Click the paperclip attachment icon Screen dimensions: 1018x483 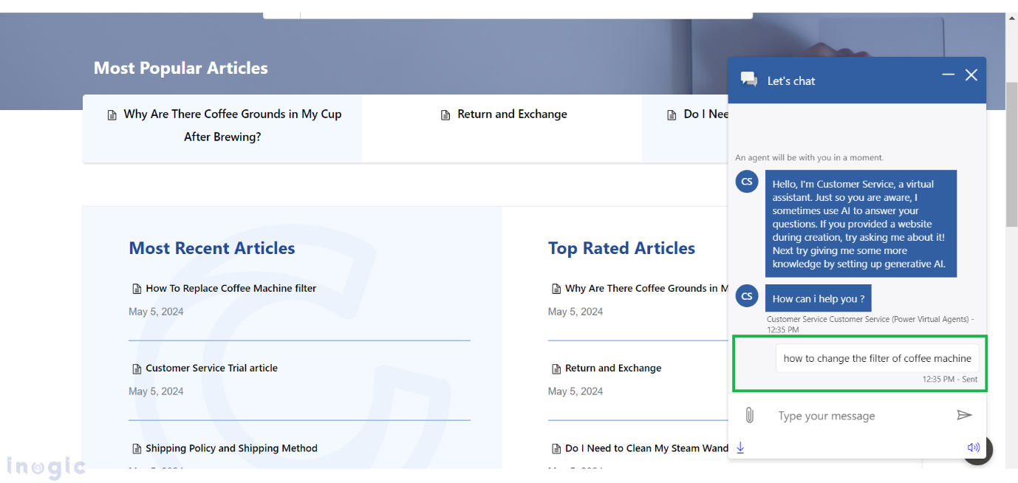(x=749, y=415)
